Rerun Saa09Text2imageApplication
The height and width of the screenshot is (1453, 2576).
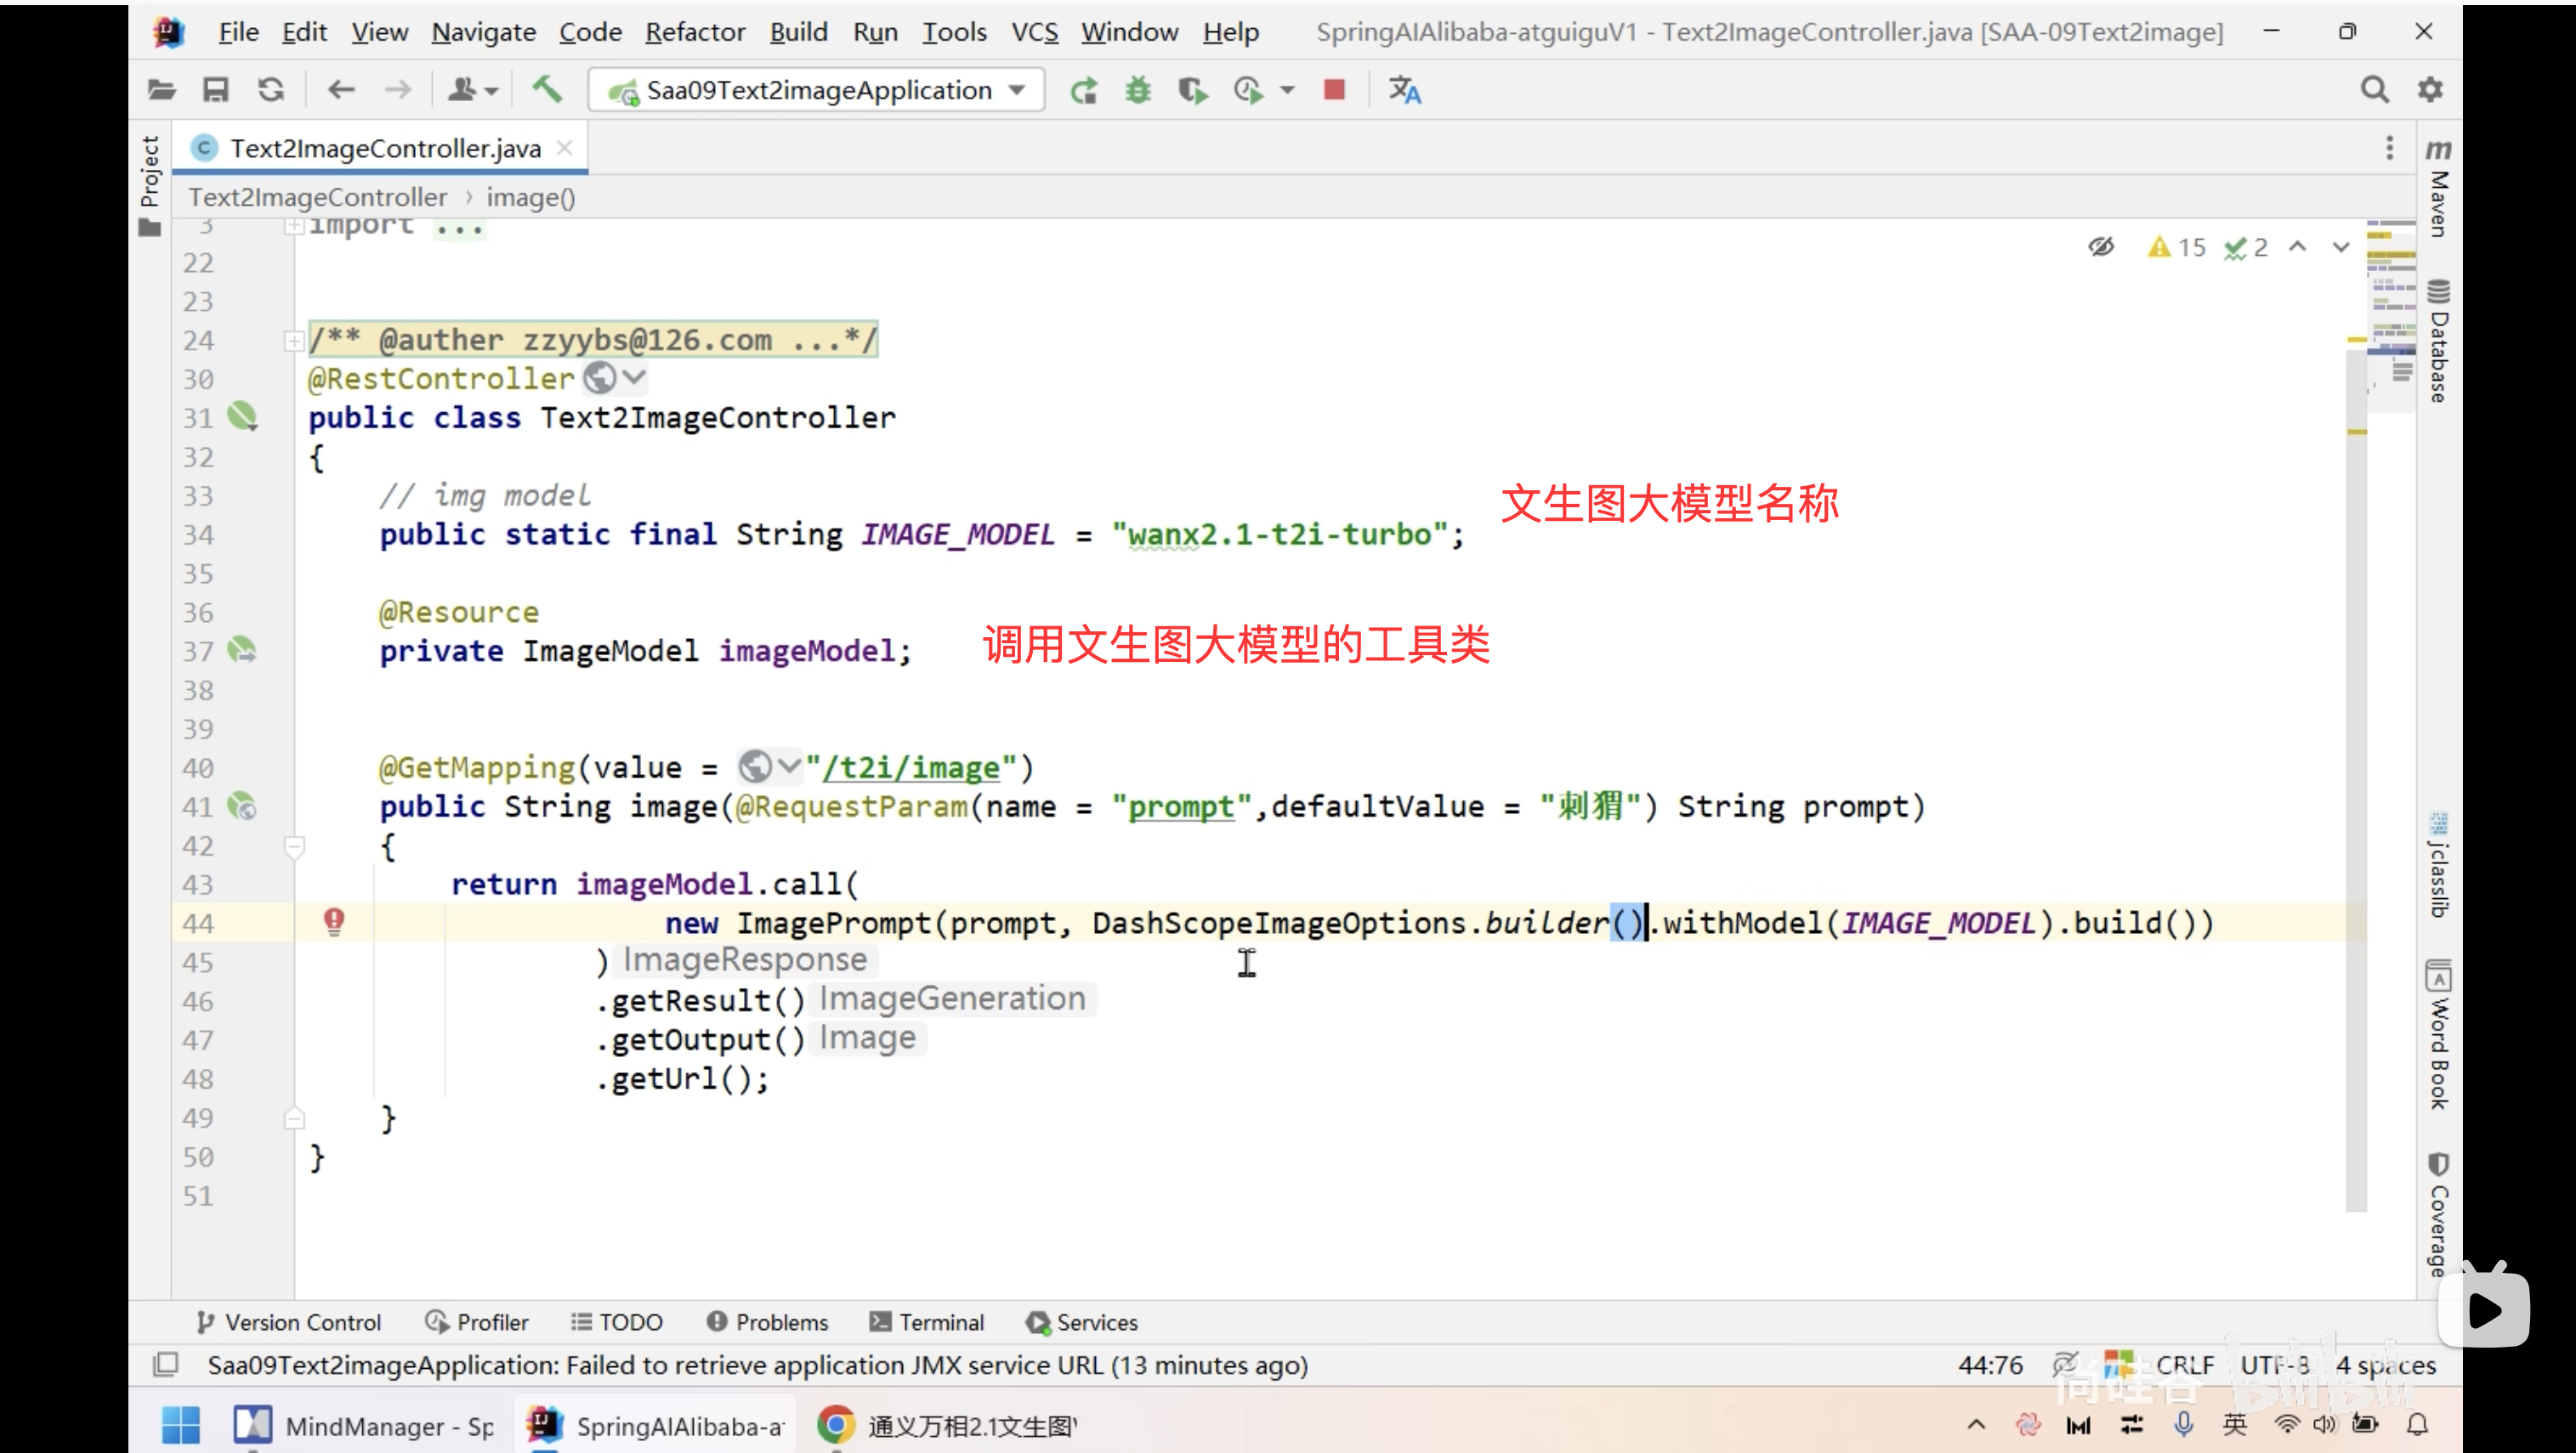coord(1084,91)
